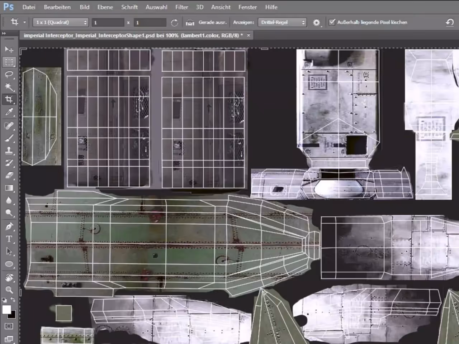Click the 'Gerade ausr.' straighten button
This screenshot has height=344, width=459.
[207, 22]
